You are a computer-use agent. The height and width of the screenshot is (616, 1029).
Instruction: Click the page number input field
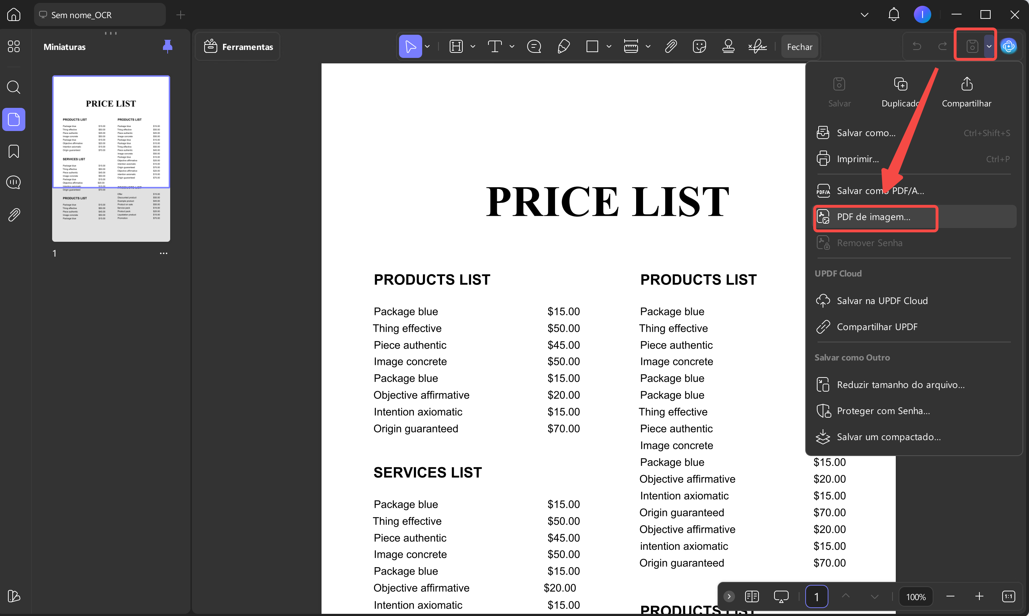tap(816, 596)
